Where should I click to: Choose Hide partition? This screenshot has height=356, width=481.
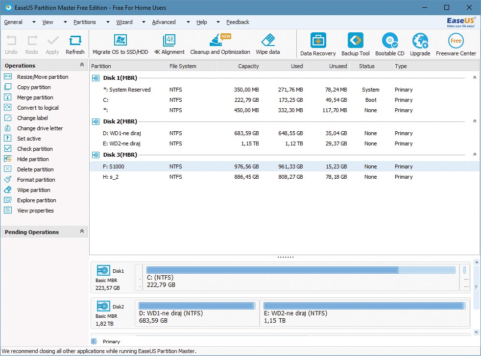(33, 159)
